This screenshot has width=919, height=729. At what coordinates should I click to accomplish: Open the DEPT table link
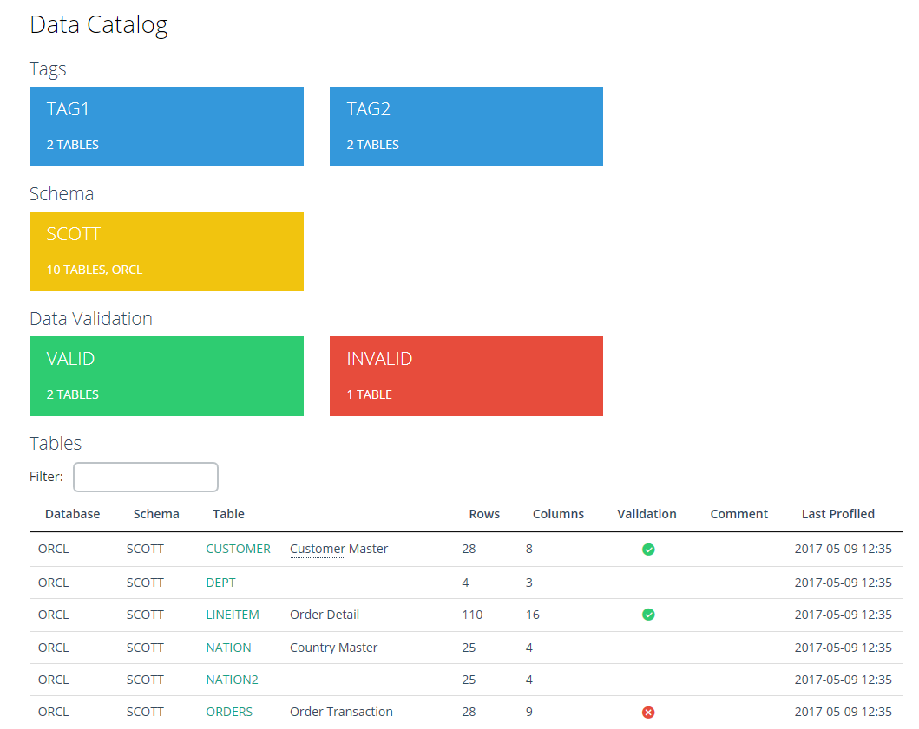click(220, 583)
